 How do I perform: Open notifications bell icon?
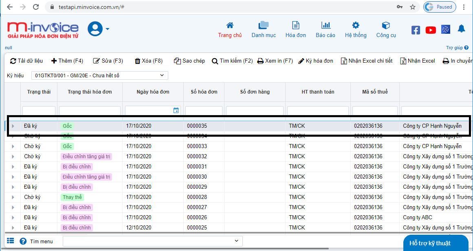click(461, 29)
